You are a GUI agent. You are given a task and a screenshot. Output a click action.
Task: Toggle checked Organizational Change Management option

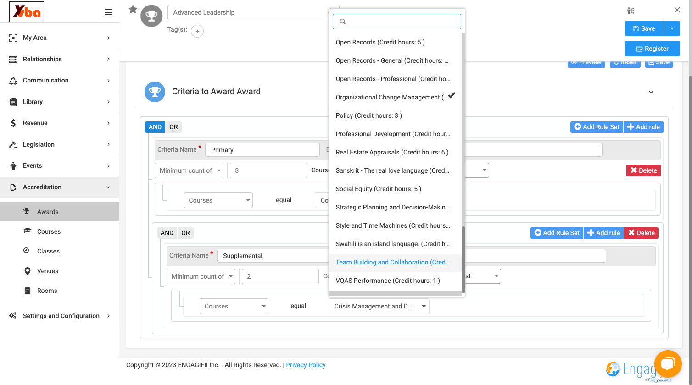pyautogui.click(x=396, y=97)
